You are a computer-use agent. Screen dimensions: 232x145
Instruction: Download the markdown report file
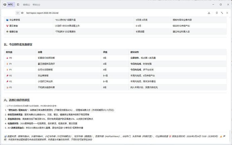coord(209,13)
